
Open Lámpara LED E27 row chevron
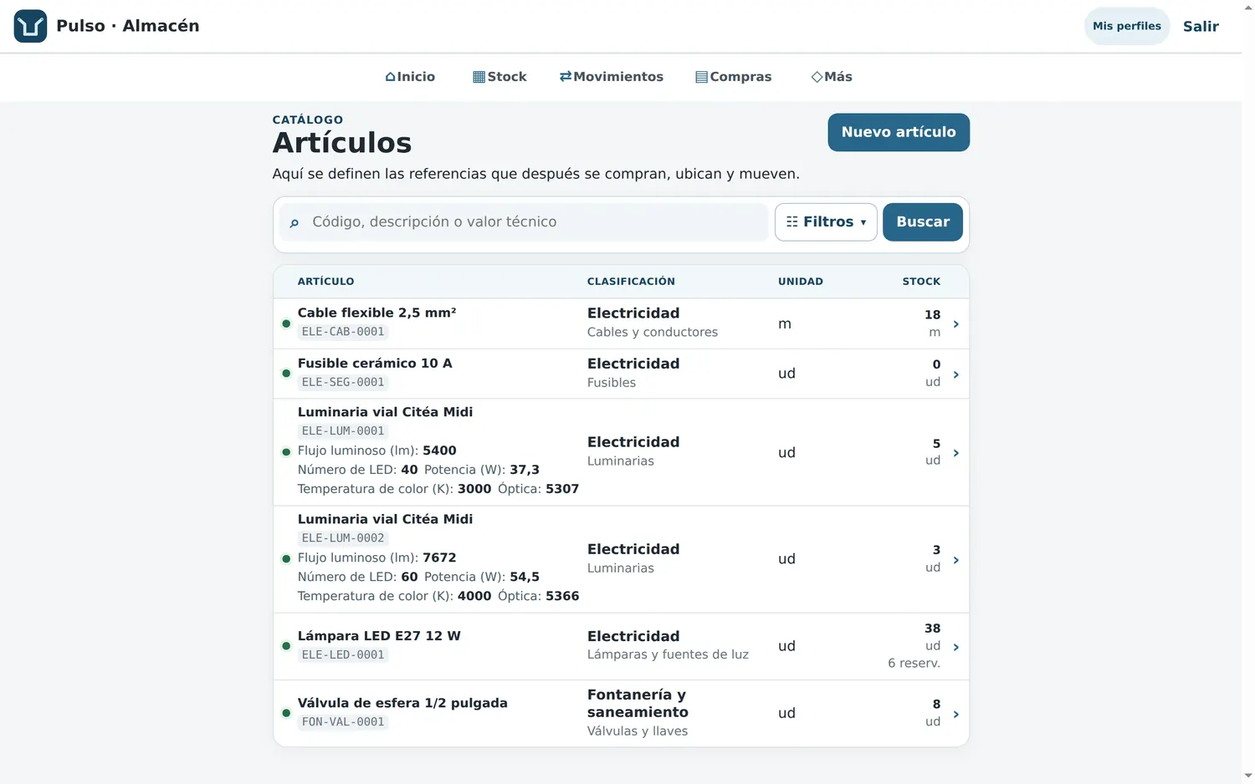click(x=955, y=647)
